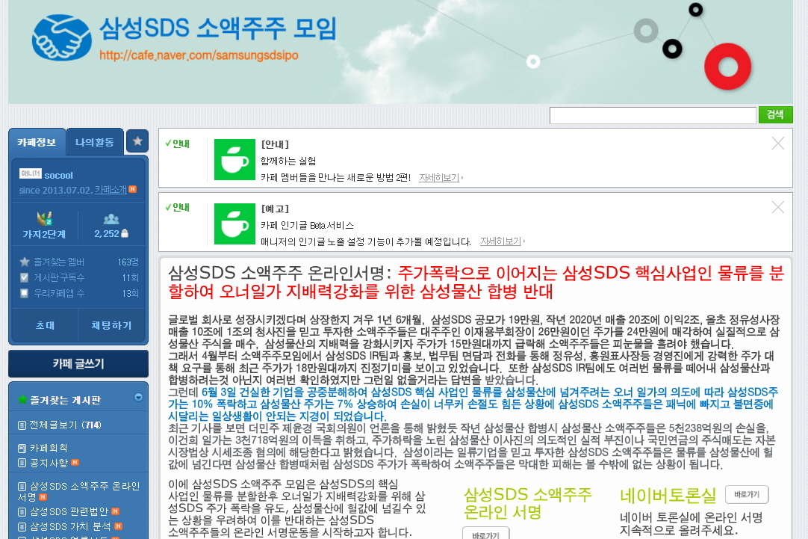Click the 안내 check label of first notice

click(177, 144)
